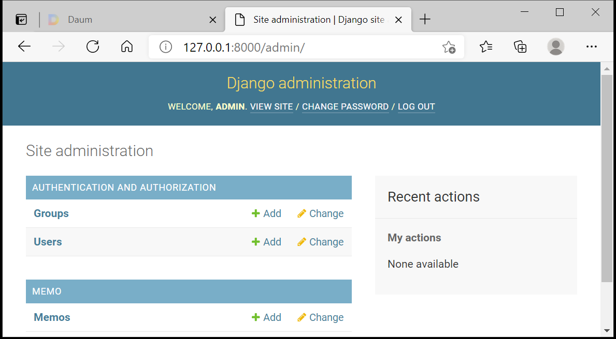Add this page to favorites

tap(449, 47)
